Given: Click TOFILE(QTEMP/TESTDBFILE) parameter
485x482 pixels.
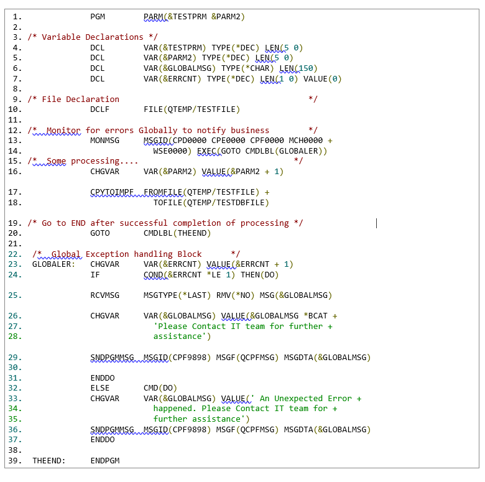Looking at the screenshot, I should click(x=211, y=203).
